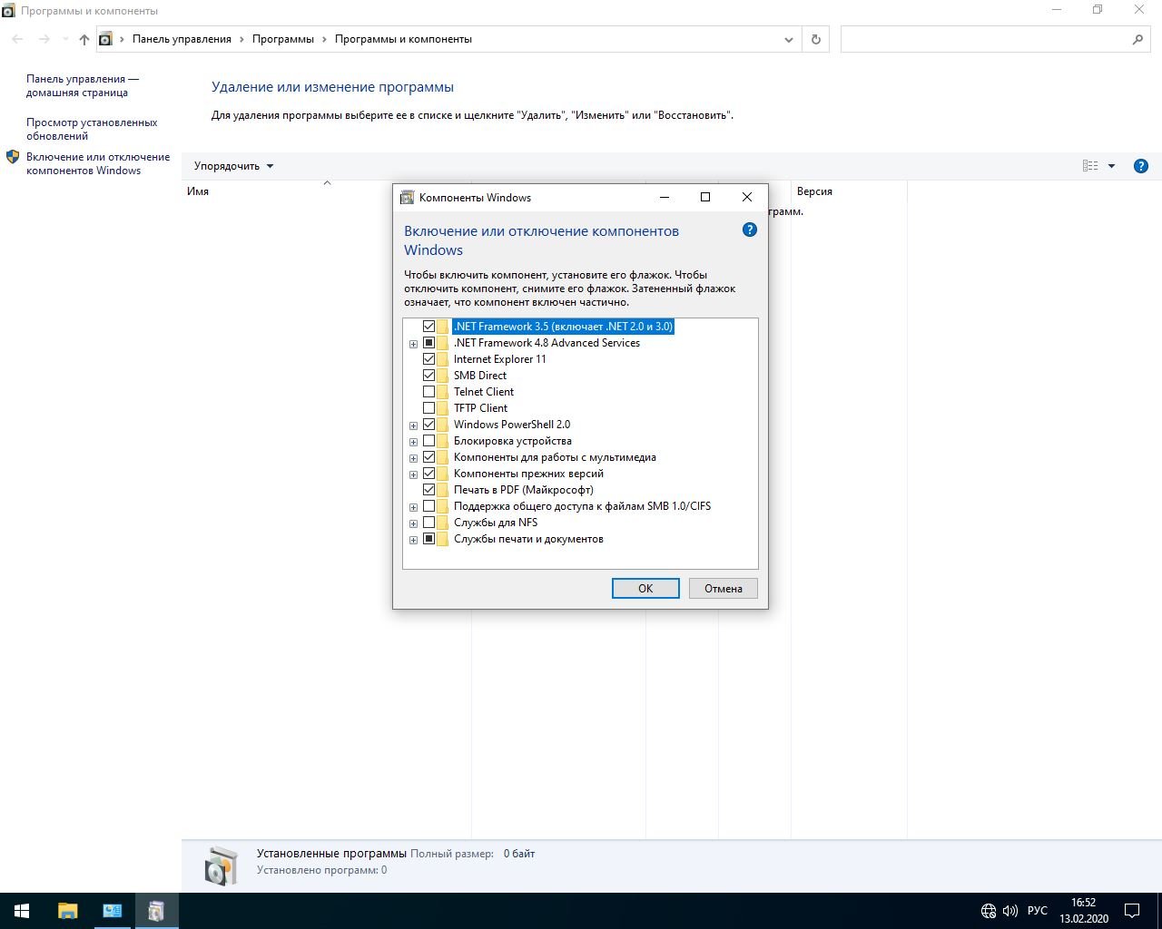
Task: Expand Службы для NFS node
Action: pyautogui.click(x=413, y=523)
